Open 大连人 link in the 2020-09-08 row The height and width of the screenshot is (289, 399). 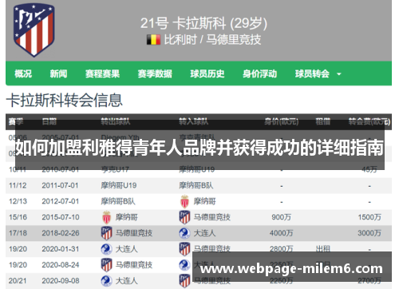(x=126, y=281)
